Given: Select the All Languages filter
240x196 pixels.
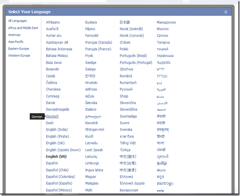Looking at the screenshot, I should 18,21.
